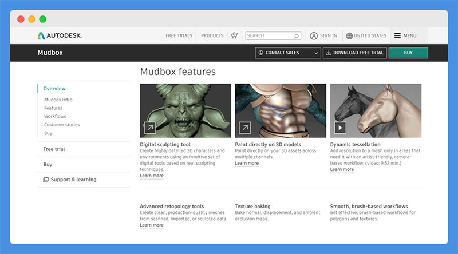The image size is (458, 254).
Task: Click the Dynamic tessellation heading
Action: pyautogui.click(x=355, y=145)
